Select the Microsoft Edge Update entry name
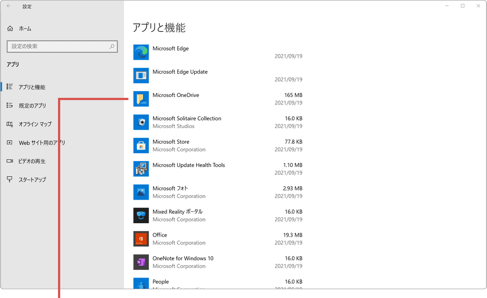The height and width of the screenshot is (298, 487). [180, 72]
